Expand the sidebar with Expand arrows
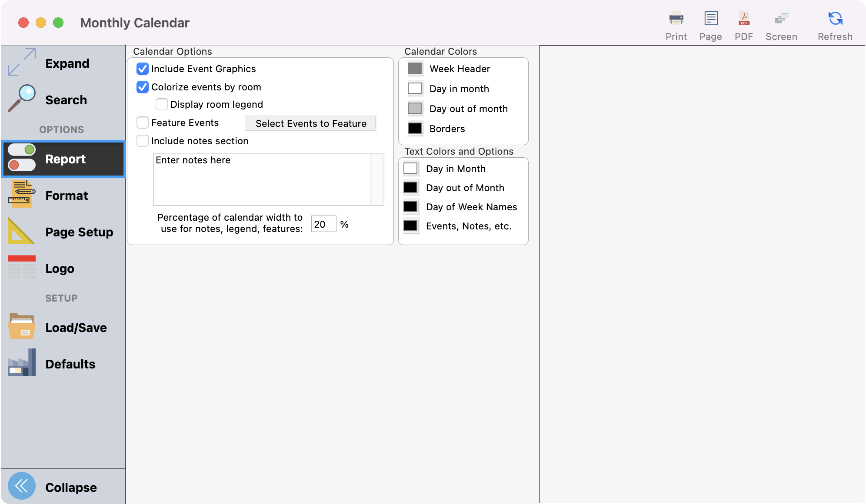The height and width of the screenshot is (504, 866). [22, 62]
